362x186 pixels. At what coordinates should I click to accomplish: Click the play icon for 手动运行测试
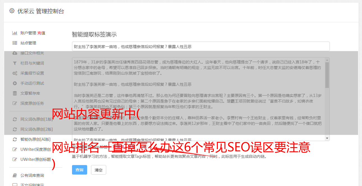coord(15,83)
